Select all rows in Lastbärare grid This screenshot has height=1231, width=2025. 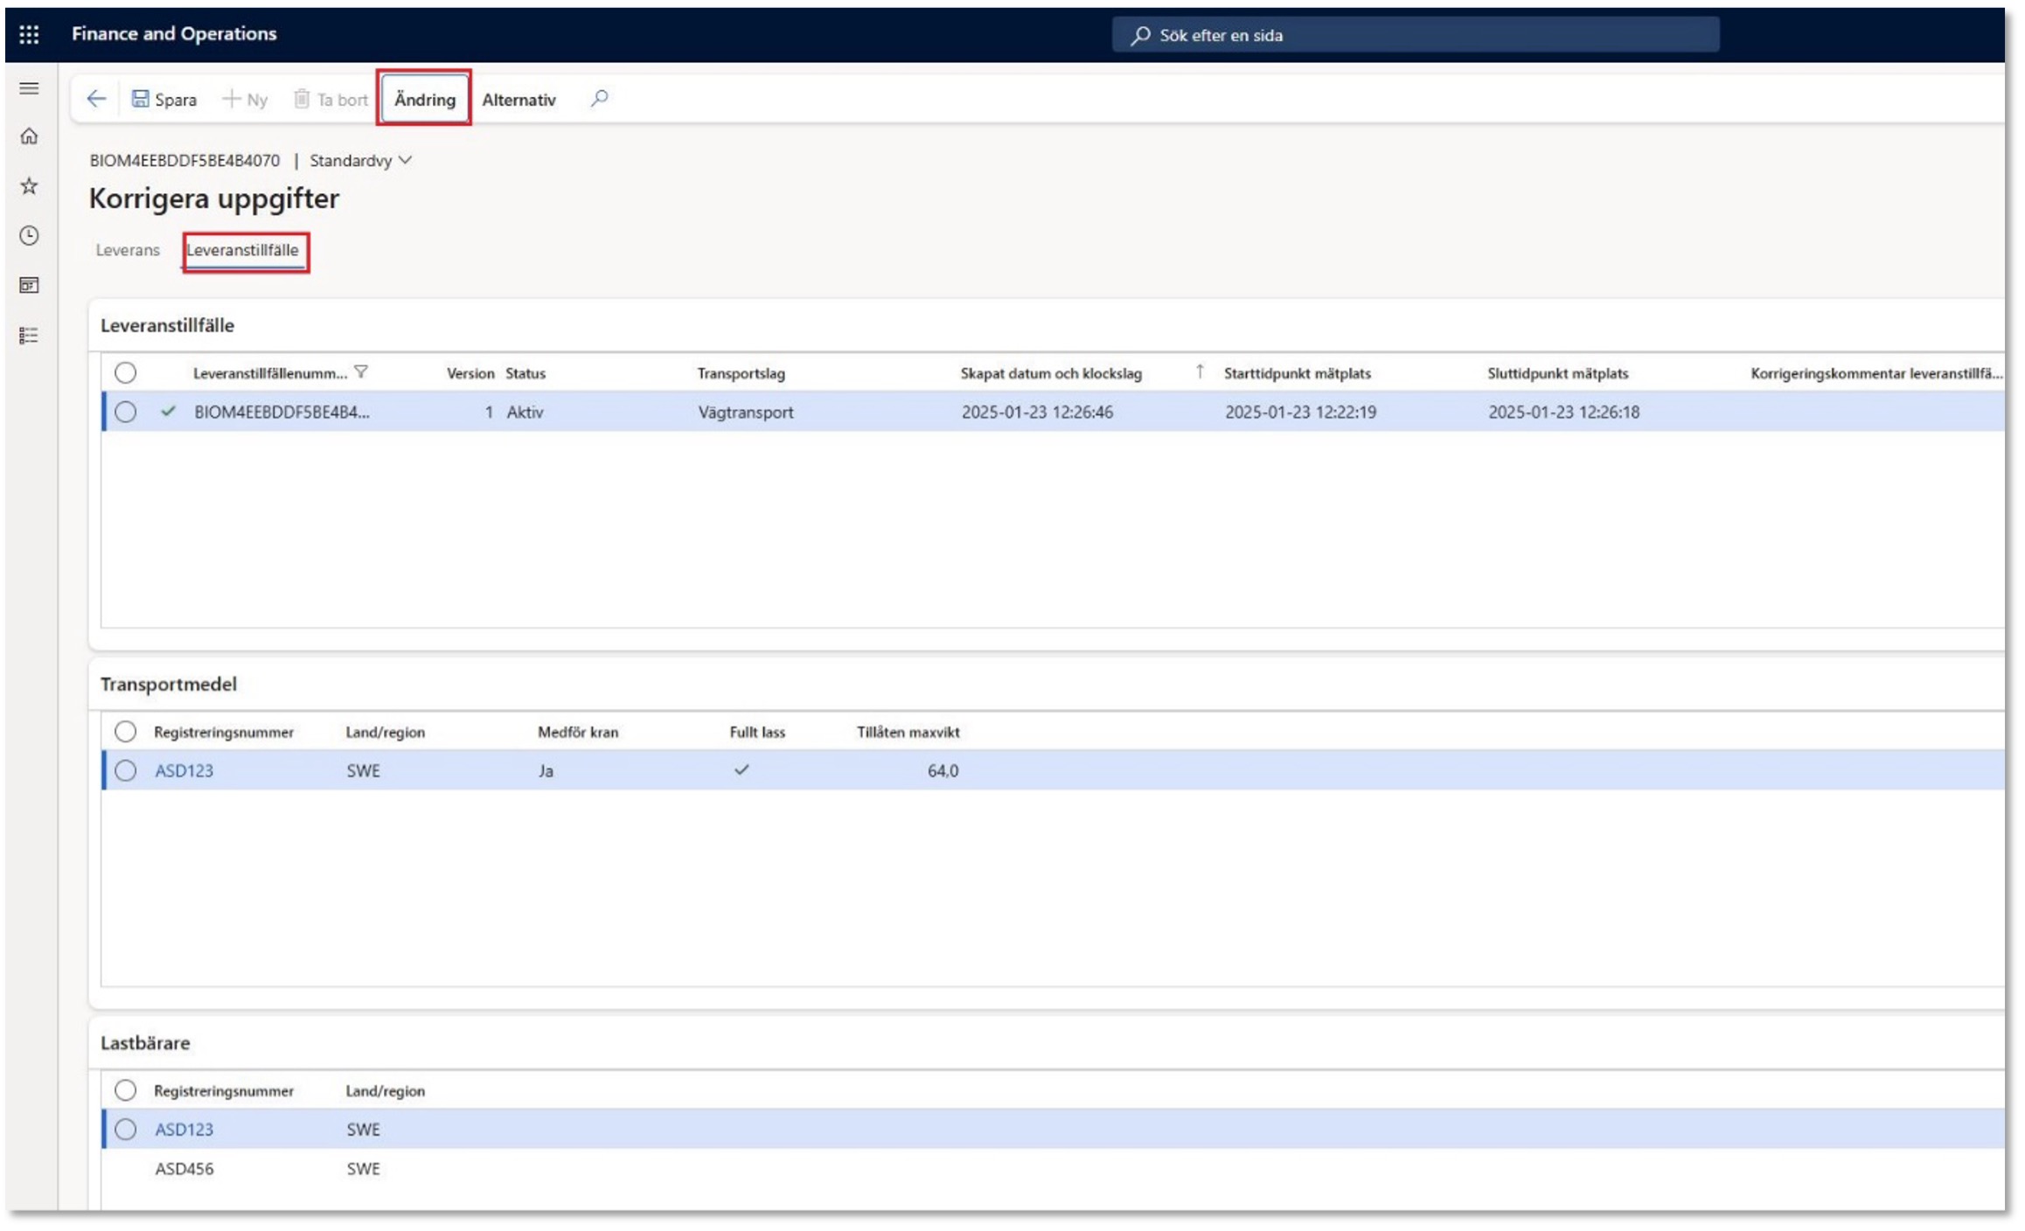tap(125, 1091)
